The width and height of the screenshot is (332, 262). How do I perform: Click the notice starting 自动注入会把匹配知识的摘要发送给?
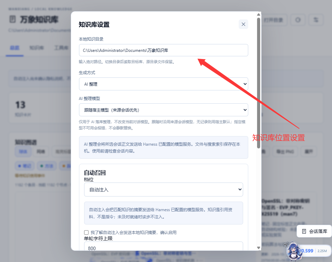pos(163,213)
